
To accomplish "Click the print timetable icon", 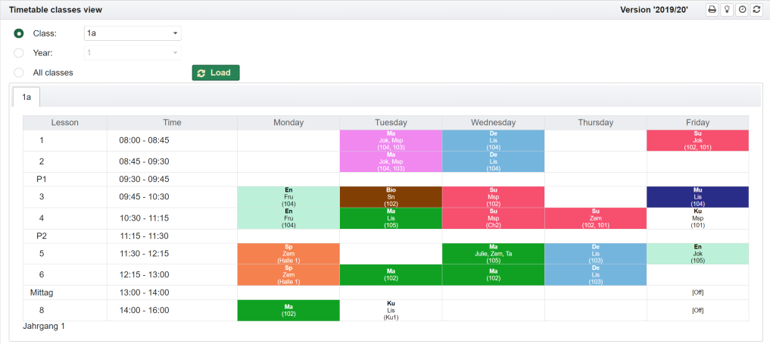I will click(712, 10).
